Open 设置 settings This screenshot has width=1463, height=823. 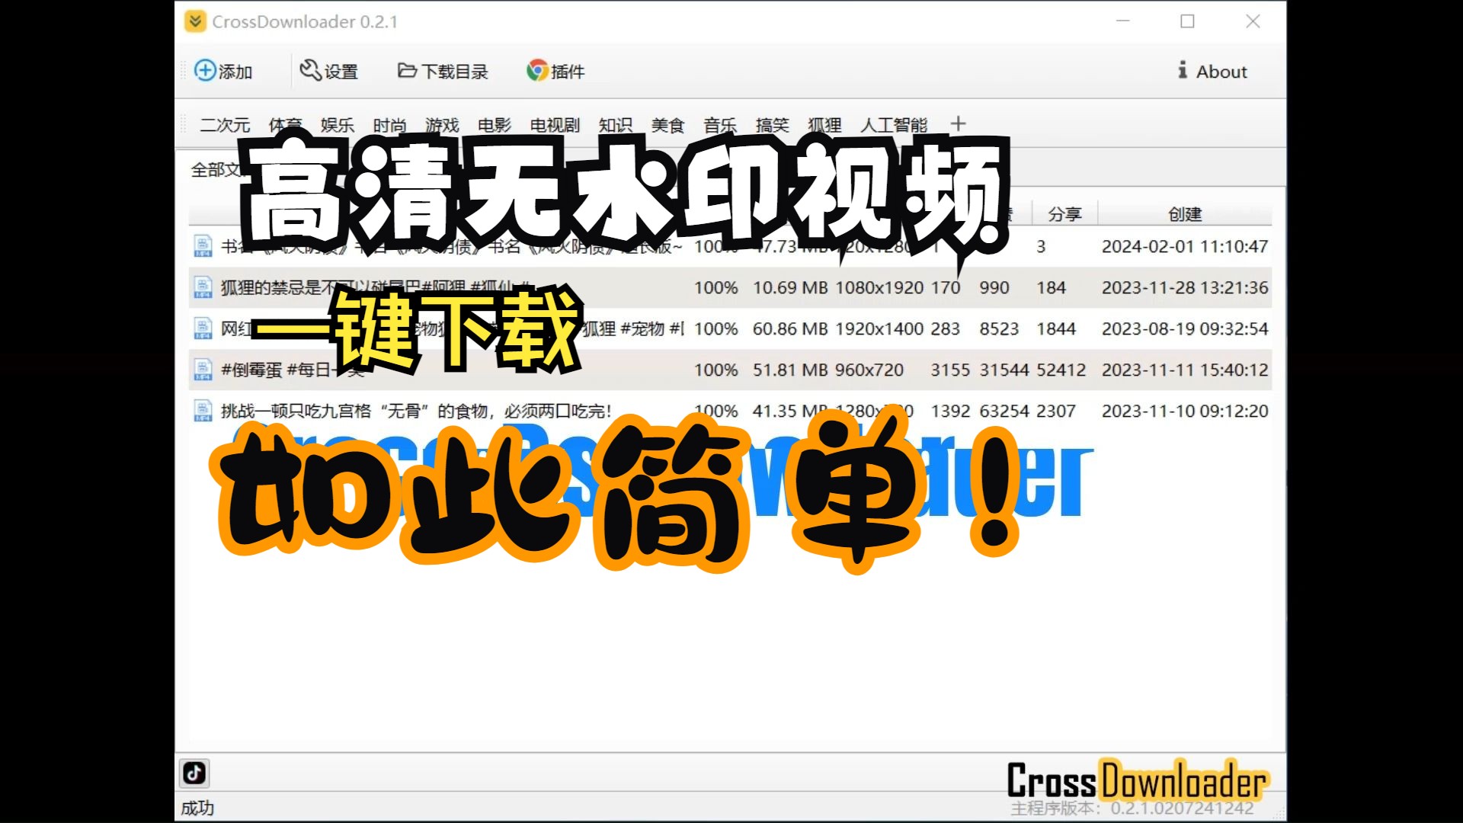tap(329, 71)
